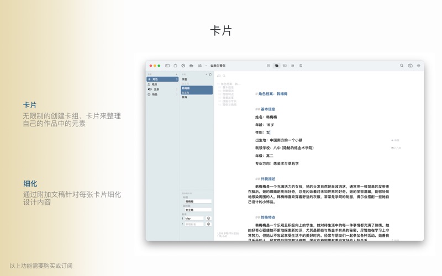Remove the May alias with the minus button

209,218
